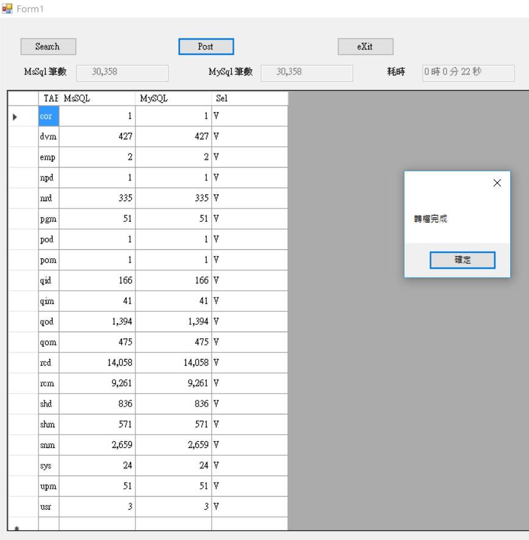The width and height of the screenshot is (529, 540).
Task: Click the row header of cor row
Action: [x=23, y=116]
